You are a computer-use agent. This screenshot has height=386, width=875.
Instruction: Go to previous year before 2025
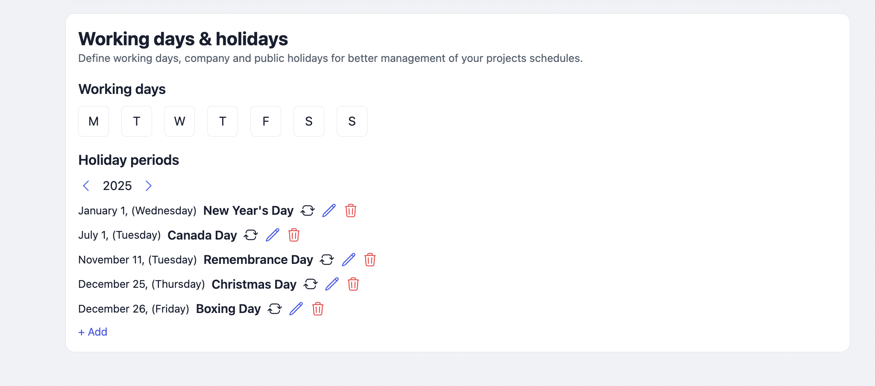pos(86,186)
